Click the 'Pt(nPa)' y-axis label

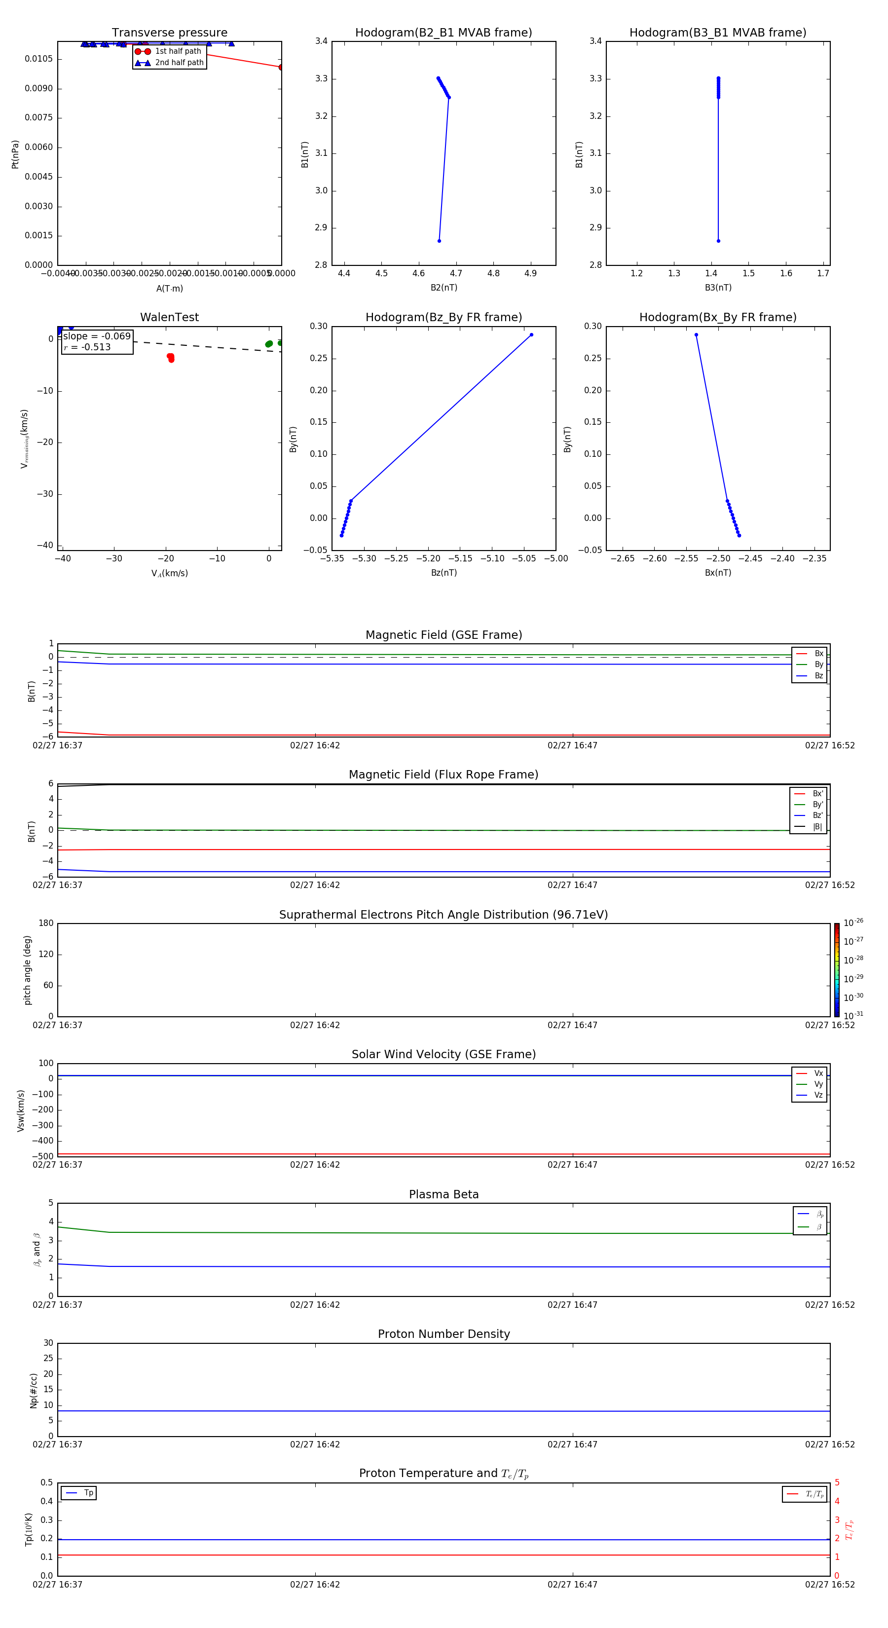pyautogui.click(x=15, y=154)
